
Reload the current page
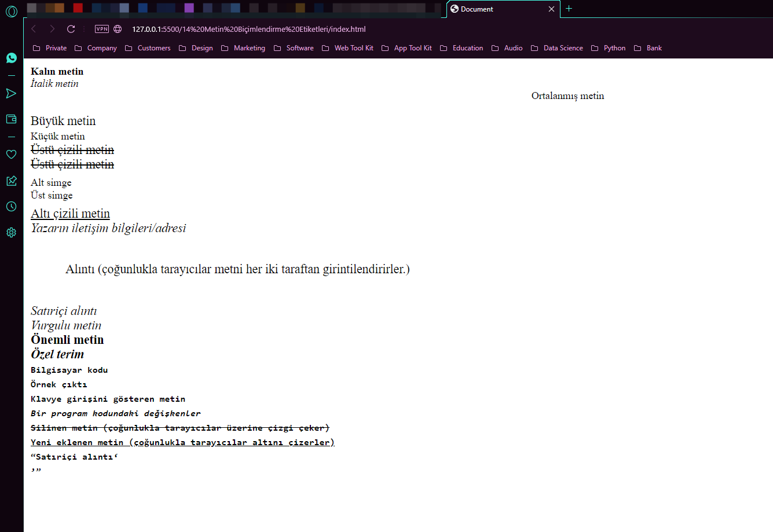[71, 29]
